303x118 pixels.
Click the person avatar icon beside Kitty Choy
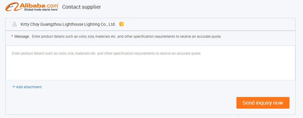point(14,24)
